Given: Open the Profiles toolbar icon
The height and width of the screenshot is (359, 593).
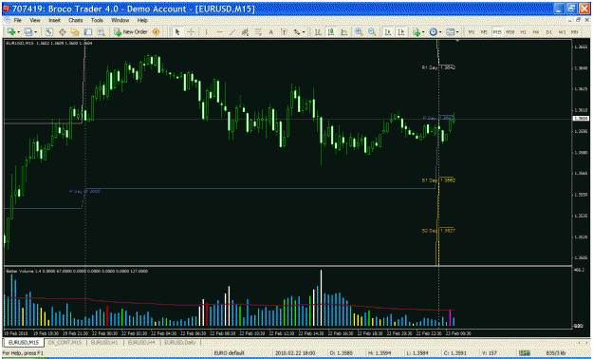Looking at the screenshot, I should 28,32.
